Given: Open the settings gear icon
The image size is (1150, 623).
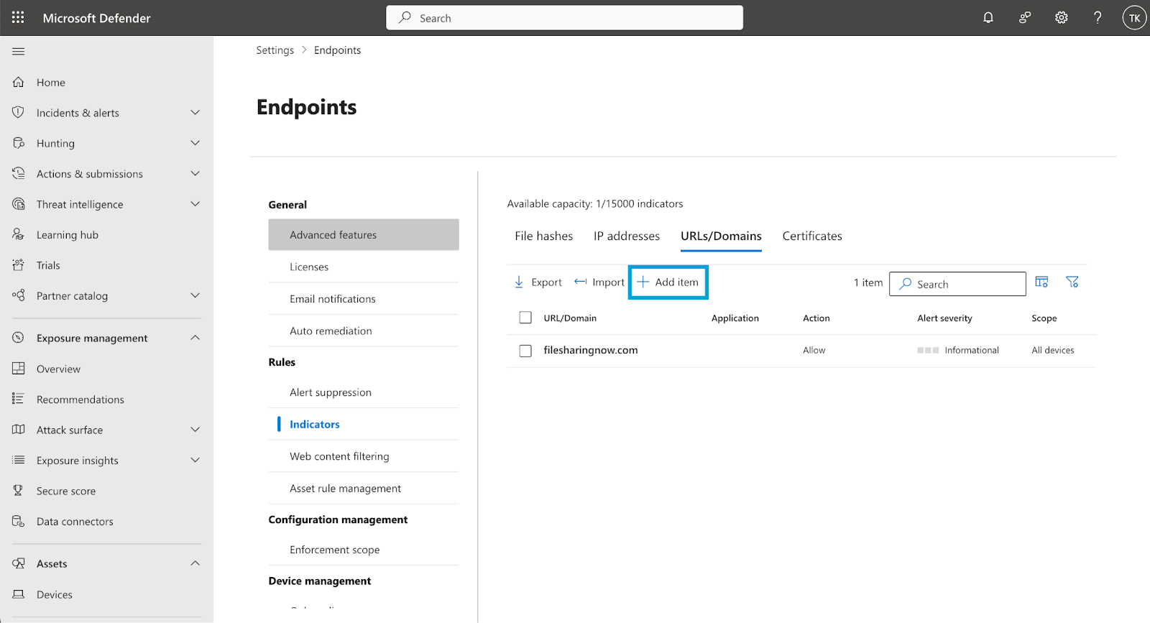Looking at the screenshot, I should [x=1062, y=18].
